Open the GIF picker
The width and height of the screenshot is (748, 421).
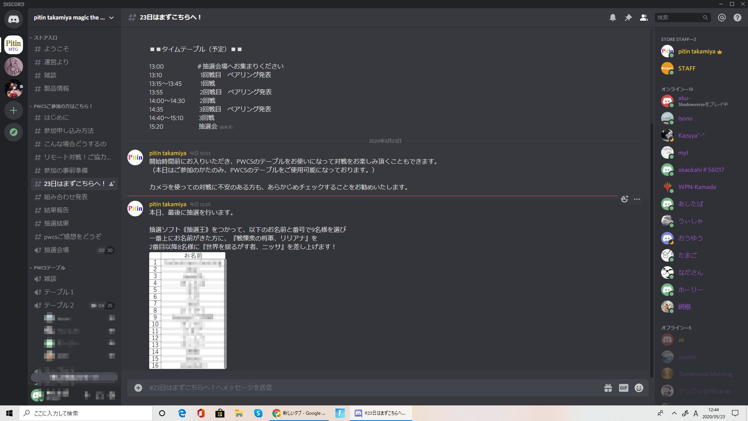pos(623,387)
